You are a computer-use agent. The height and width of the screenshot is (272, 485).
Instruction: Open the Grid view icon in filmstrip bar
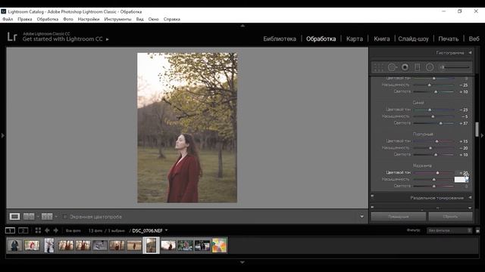(x=38, y=230)
